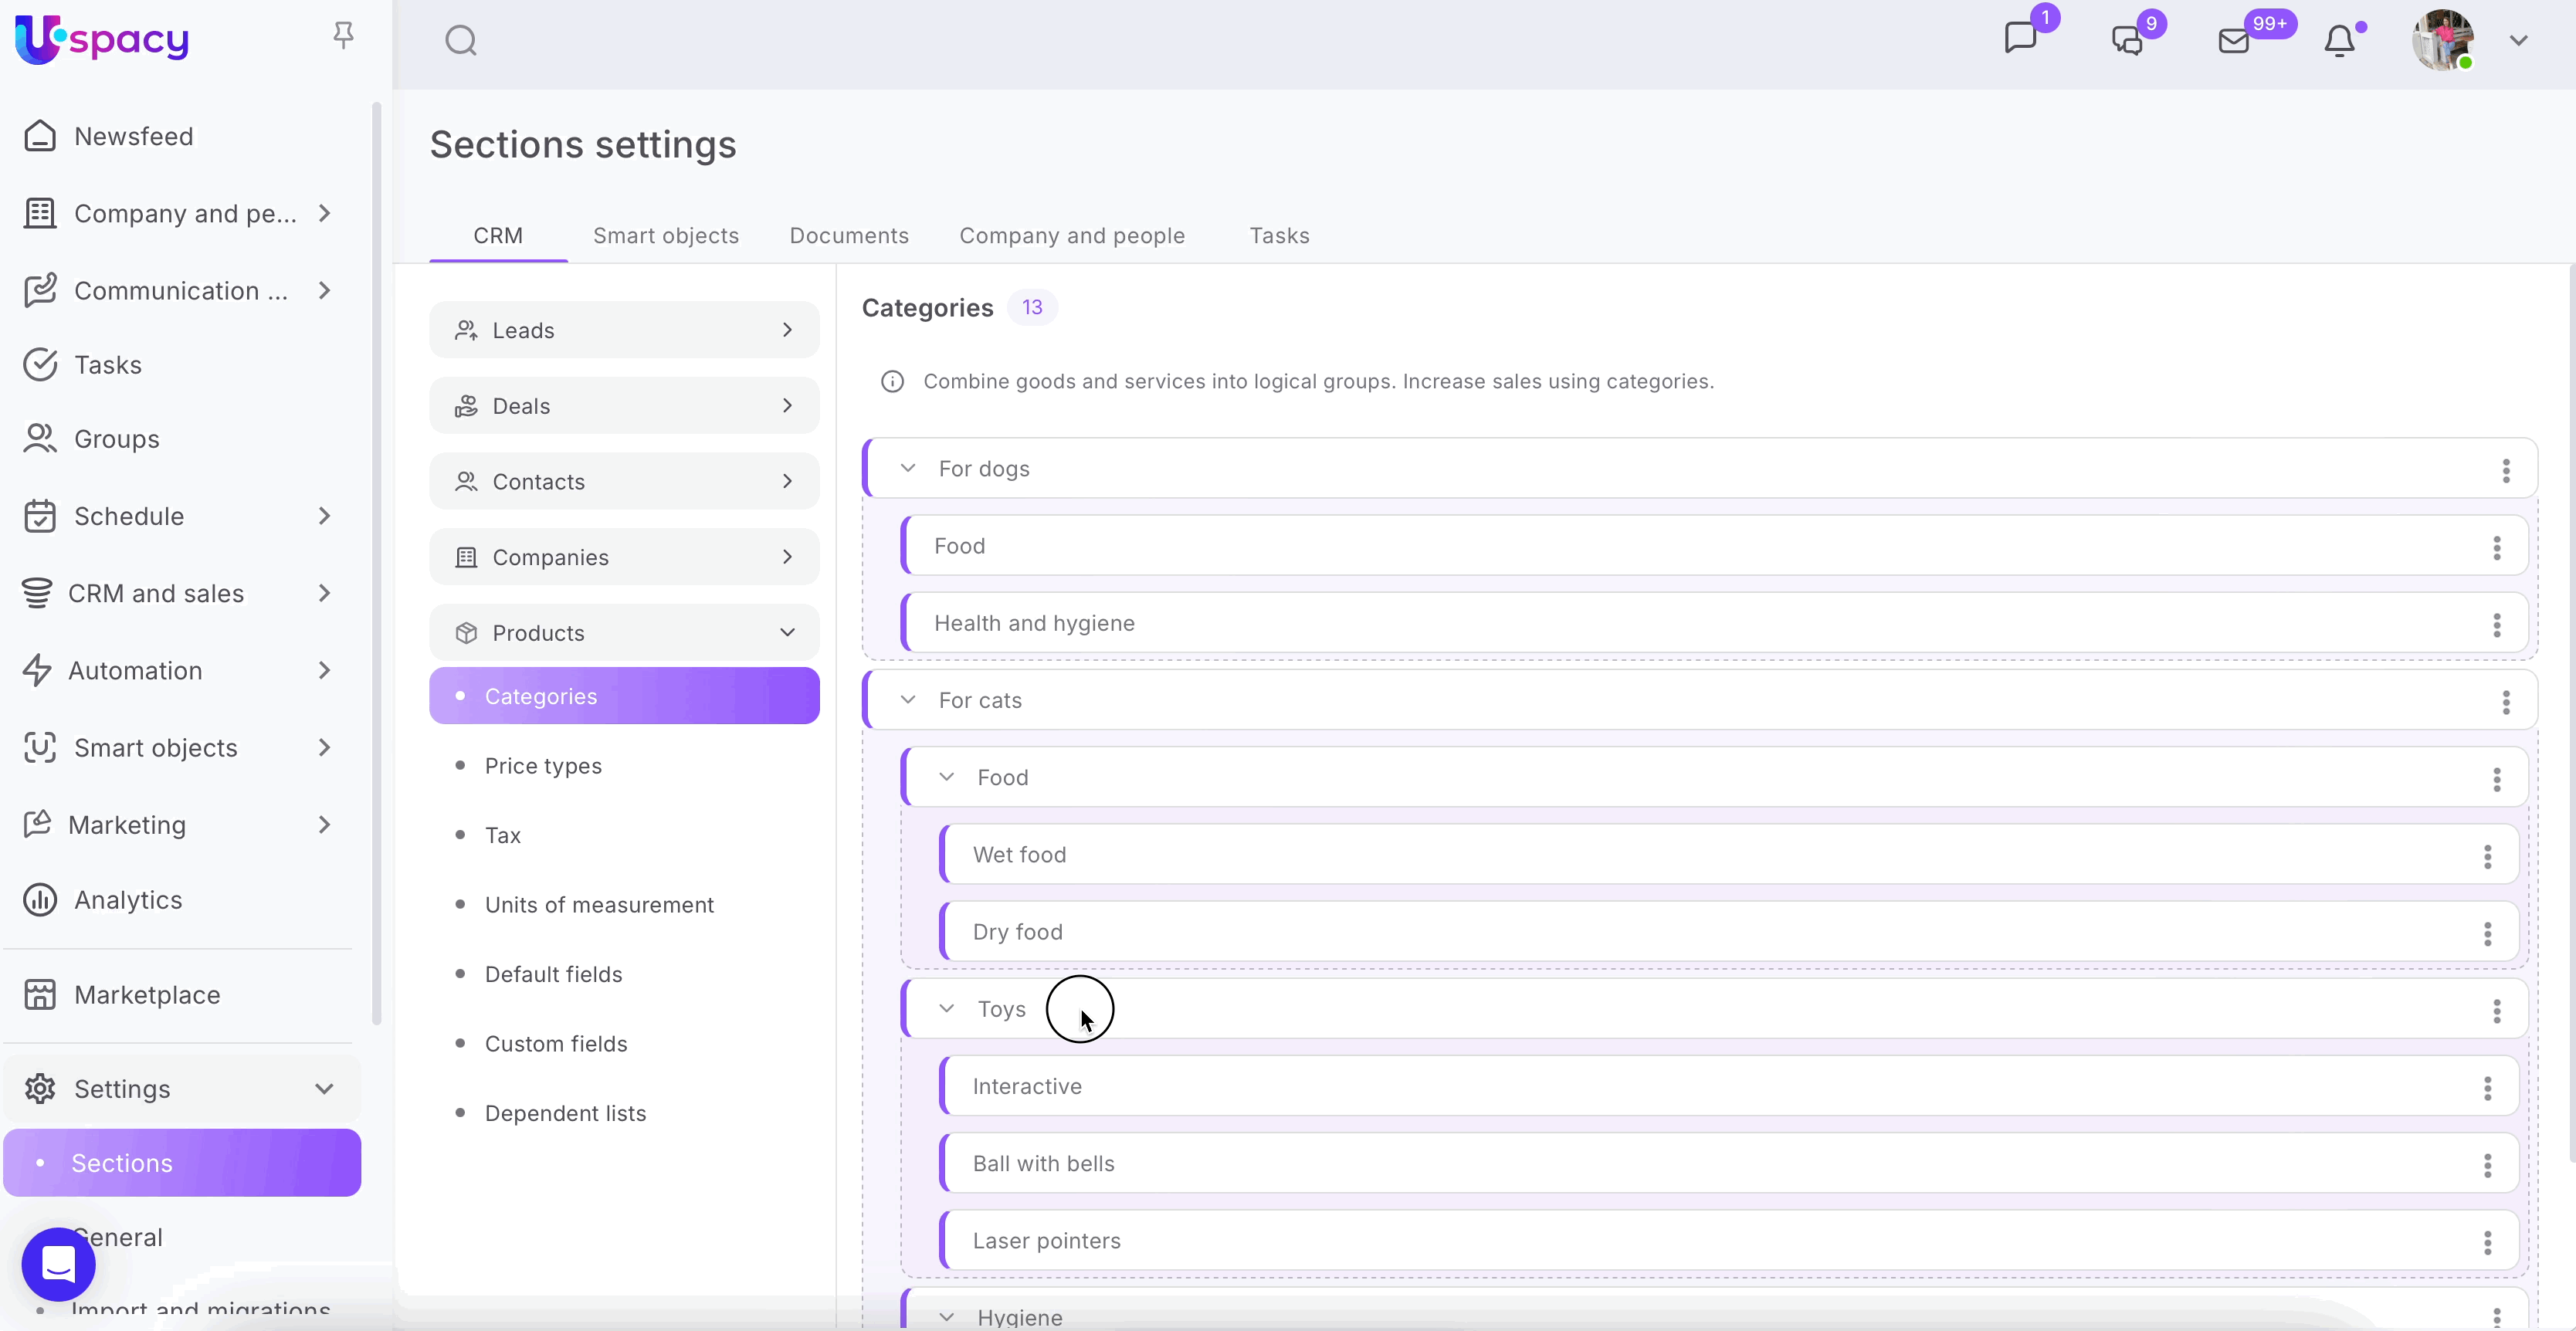Open the group chats icon with badge 9
Image resolution: width=2576 pixels, height=1331 pixels.
pyautogui.click(x=2127, y=41)
